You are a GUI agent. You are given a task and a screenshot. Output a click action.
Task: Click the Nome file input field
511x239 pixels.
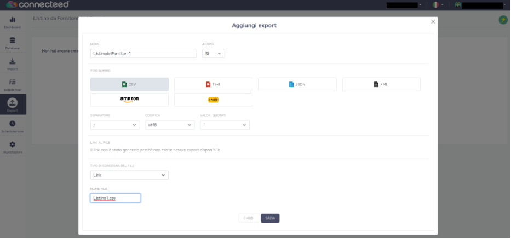click(x=116, y=198)
